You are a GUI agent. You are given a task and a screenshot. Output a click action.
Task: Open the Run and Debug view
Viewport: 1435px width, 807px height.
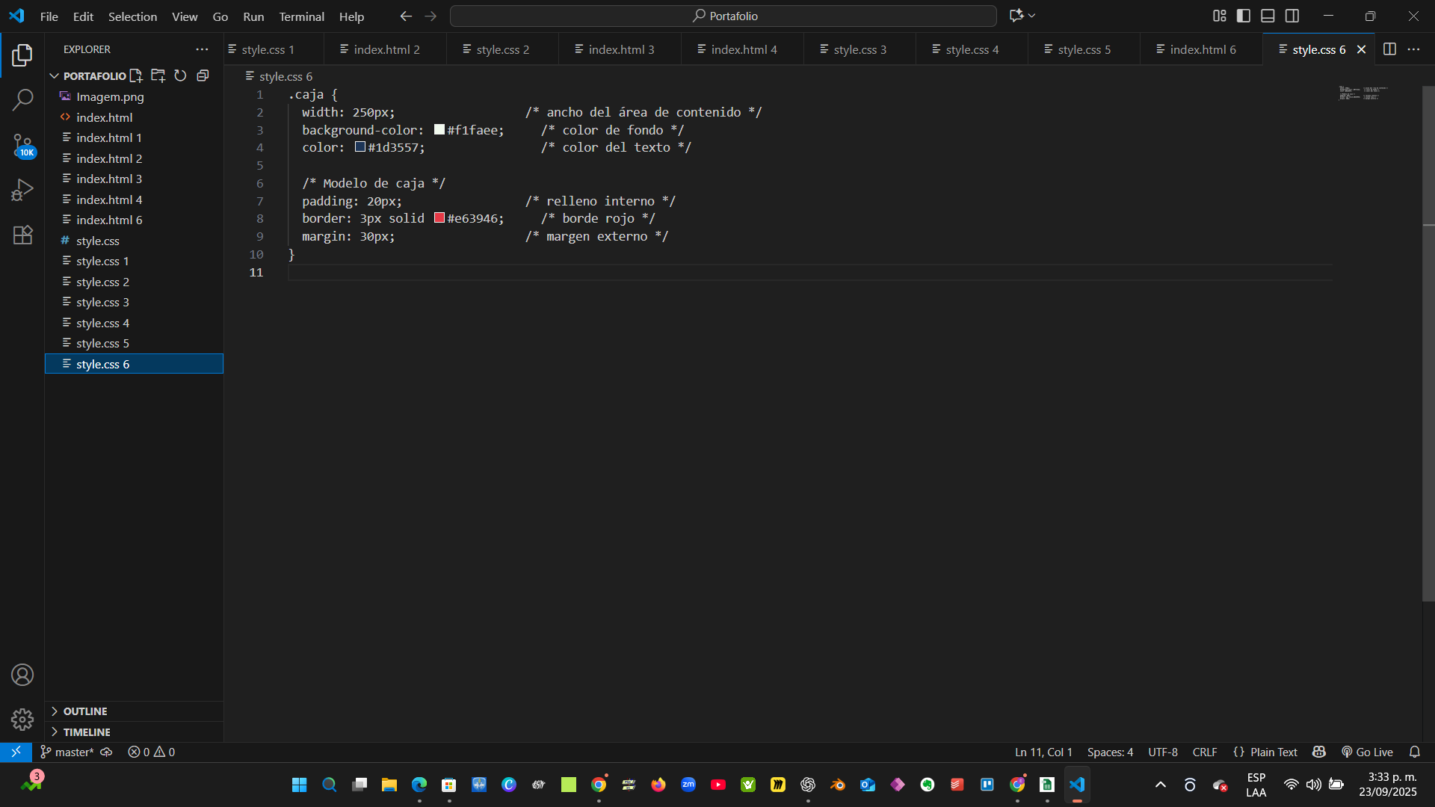(x=22, y=190)
